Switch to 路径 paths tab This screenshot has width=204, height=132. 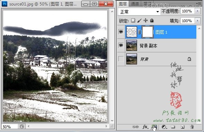[147, 3]
